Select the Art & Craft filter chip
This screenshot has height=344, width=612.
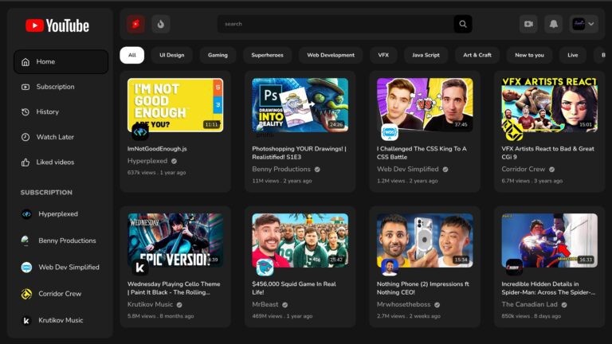[x=477, y=55]
